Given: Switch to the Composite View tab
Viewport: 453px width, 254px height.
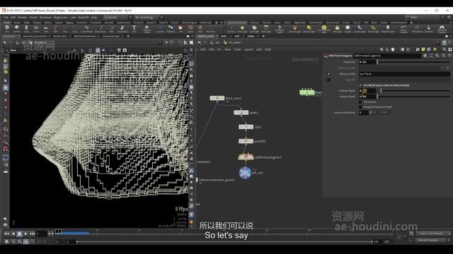Looking at the screenshot, I should pos(110,36).
